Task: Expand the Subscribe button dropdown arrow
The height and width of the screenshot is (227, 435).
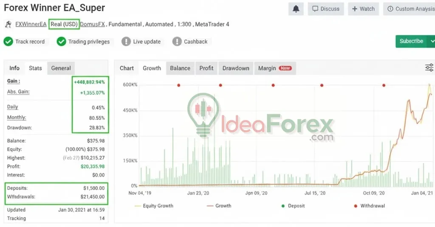Action: click(432, 41)
